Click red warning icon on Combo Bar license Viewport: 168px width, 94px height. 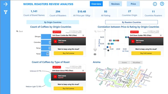[x=55, y=41]
